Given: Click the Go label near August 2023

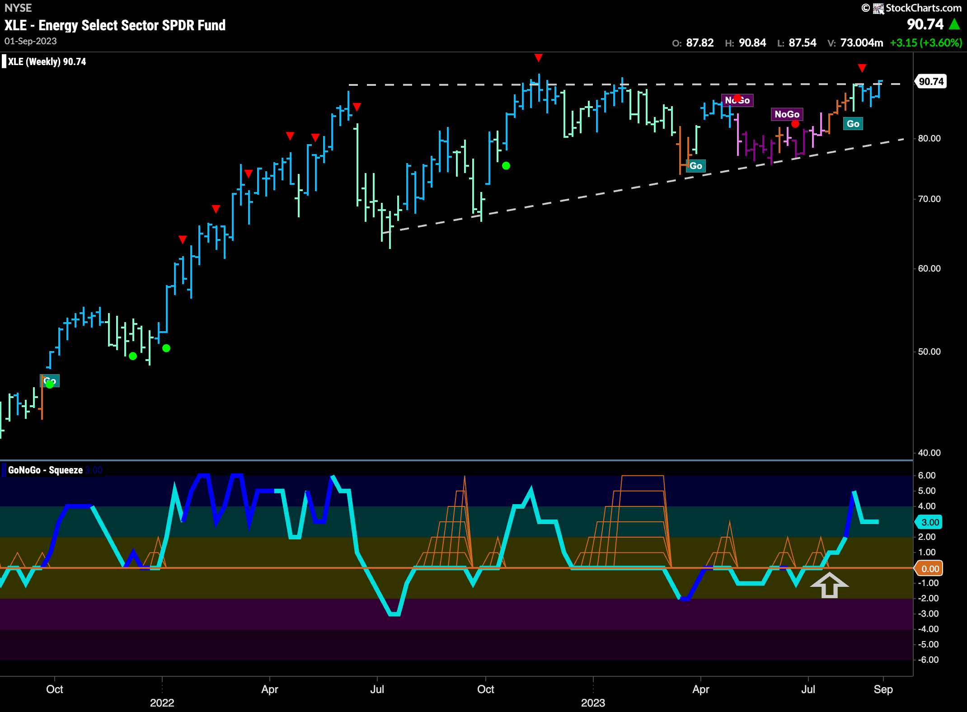Looking at the screenshot, I should pyautogui.click(x=853, y=124).
